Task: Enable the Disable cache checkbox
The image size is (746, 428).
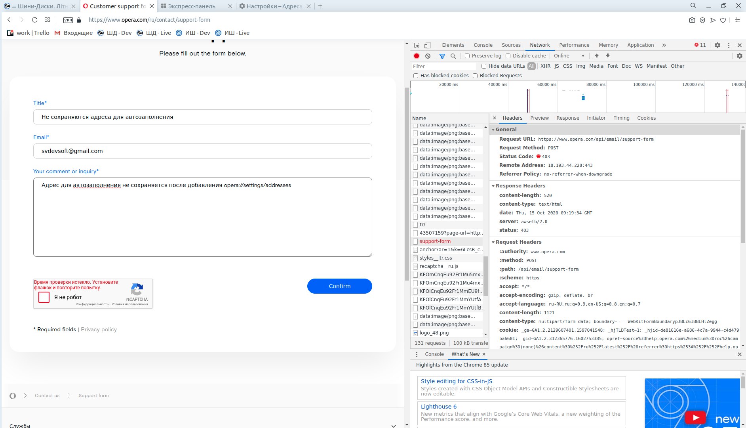Action: 508,56
